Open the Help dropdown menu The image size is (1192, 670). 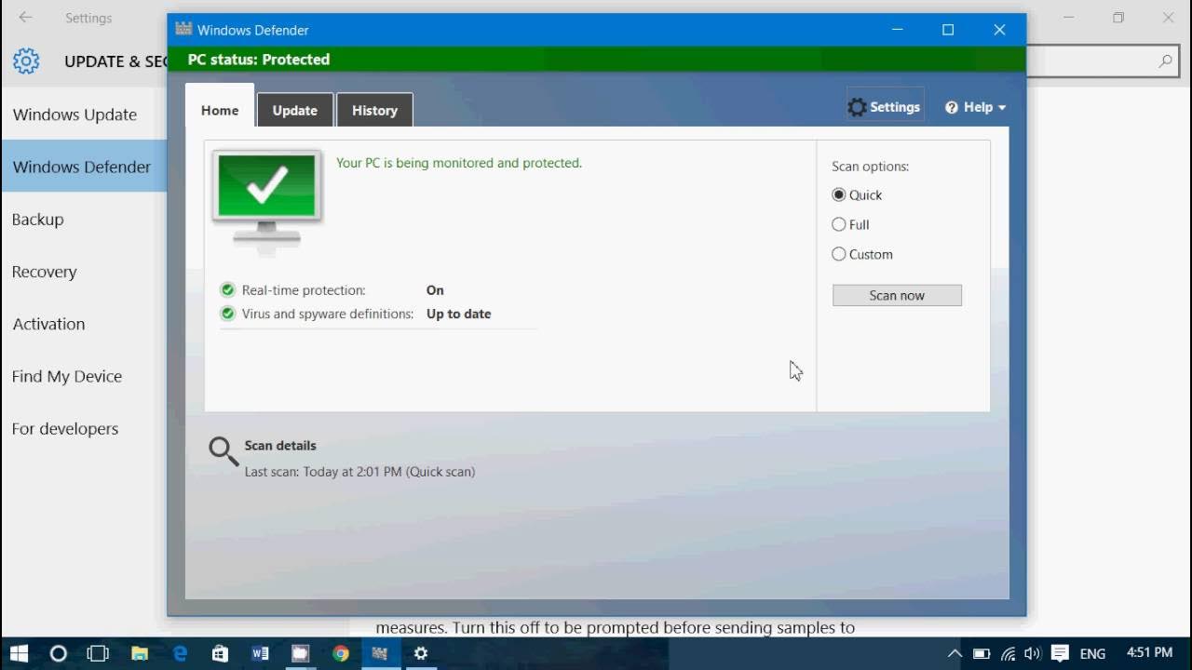tap(976, 107)
